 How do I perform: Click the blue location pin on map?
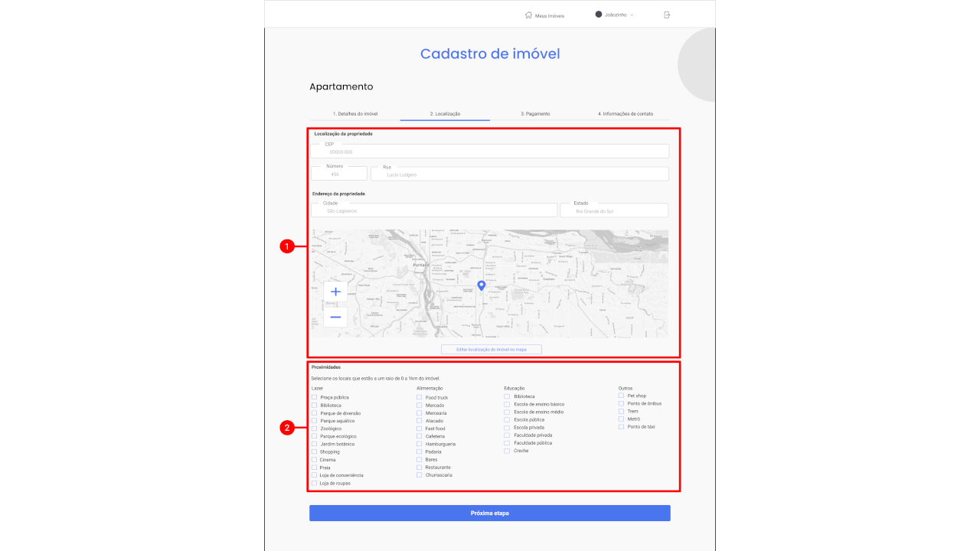click(482, 285)
